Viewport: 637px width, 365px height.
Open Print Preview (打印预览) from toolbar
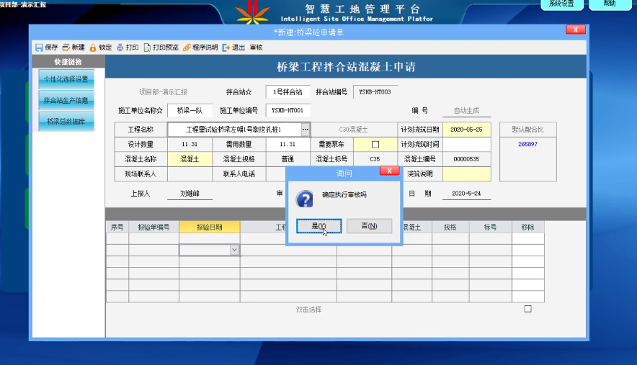coord(147,48)
